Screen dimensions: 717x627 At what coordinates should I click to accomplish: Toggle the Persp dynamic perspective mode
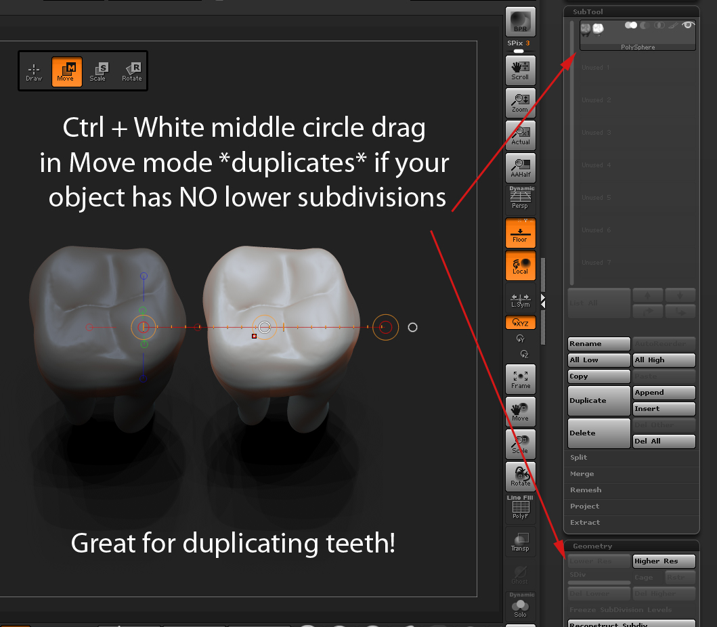[519, 198]
